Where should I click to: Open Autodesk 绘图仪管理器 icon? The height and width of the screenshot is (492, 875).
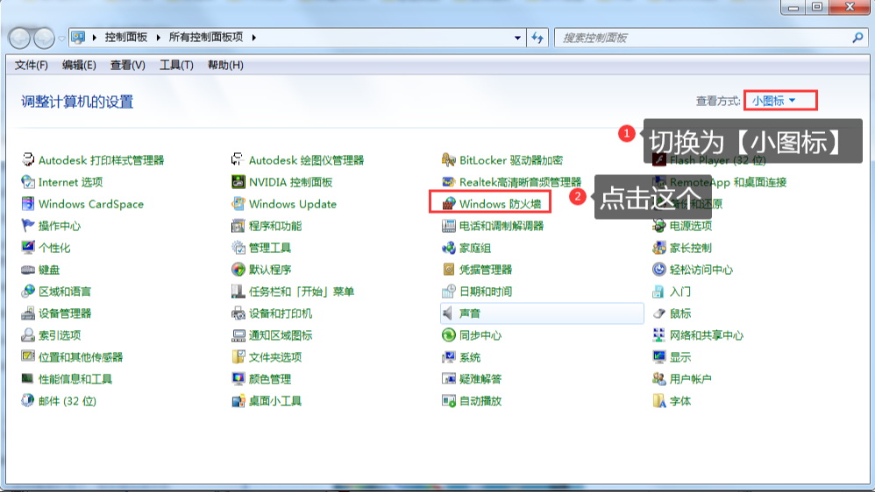click(238, 160)
